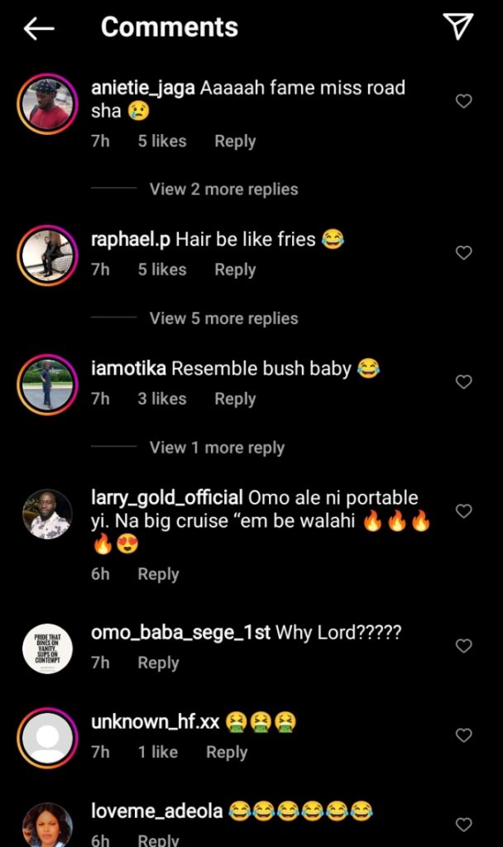Expand "View 5 more replies"
Screen dimensions: 503x847
pos(223,318)
